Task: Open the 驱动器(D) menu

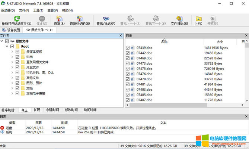Action: tap(8, 10)
